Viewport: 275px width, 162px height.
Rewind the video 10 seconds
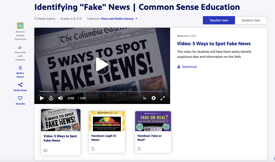pos(51,98)
